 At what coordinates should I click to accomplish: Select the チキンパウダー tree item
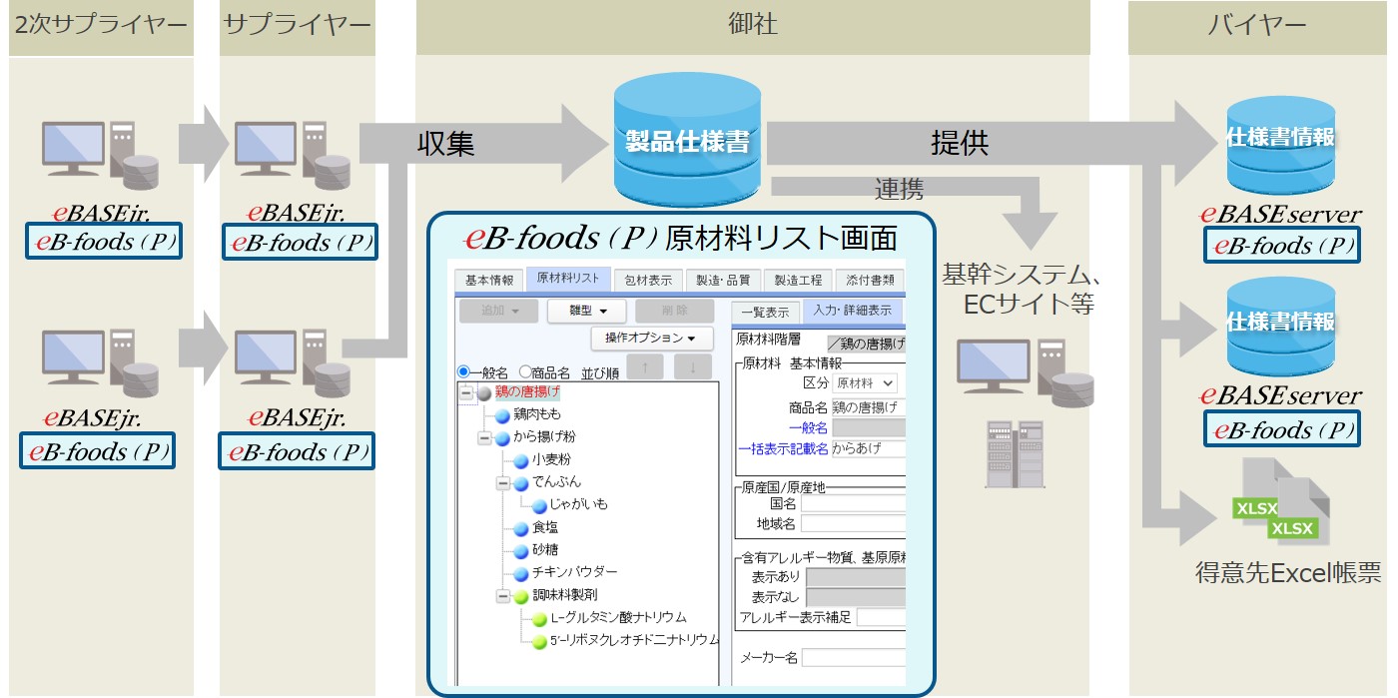[x=574, y=572]
